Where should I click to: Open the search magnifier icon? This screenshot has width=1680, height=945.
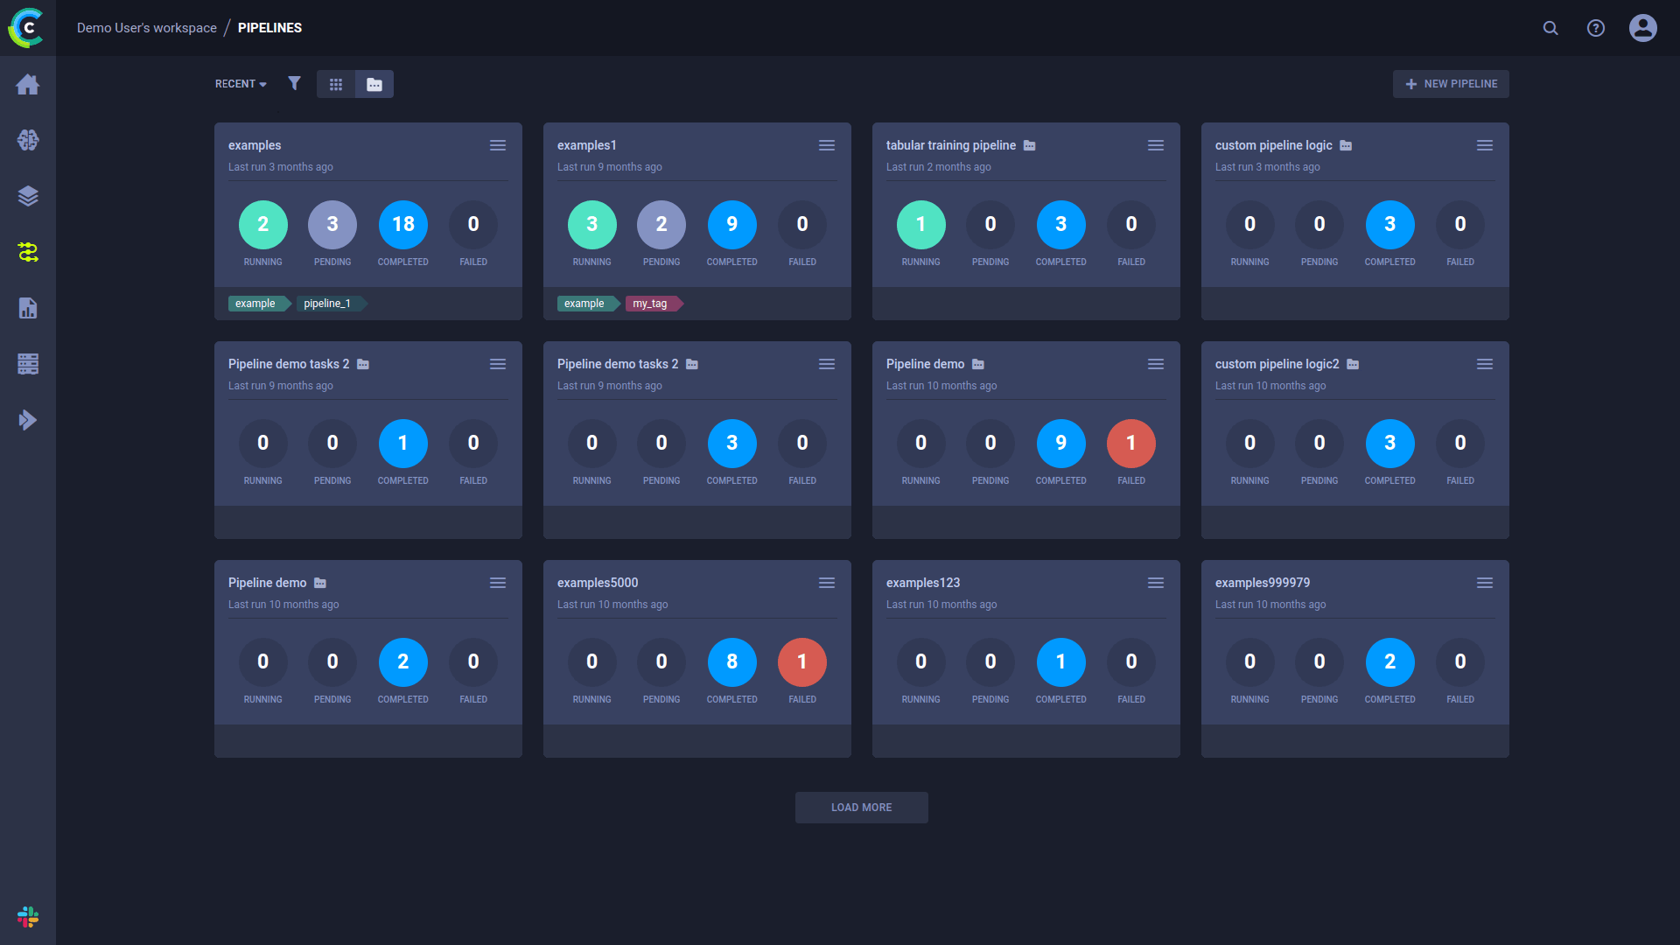pos(1550,28)
